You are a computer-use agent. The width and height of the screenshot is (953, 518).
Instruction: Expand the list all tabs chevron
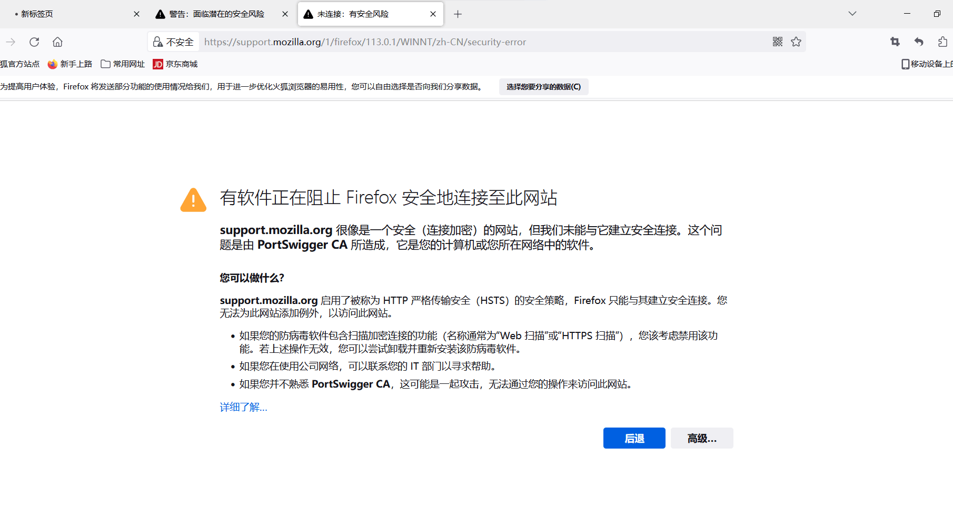tap(852, 14)
